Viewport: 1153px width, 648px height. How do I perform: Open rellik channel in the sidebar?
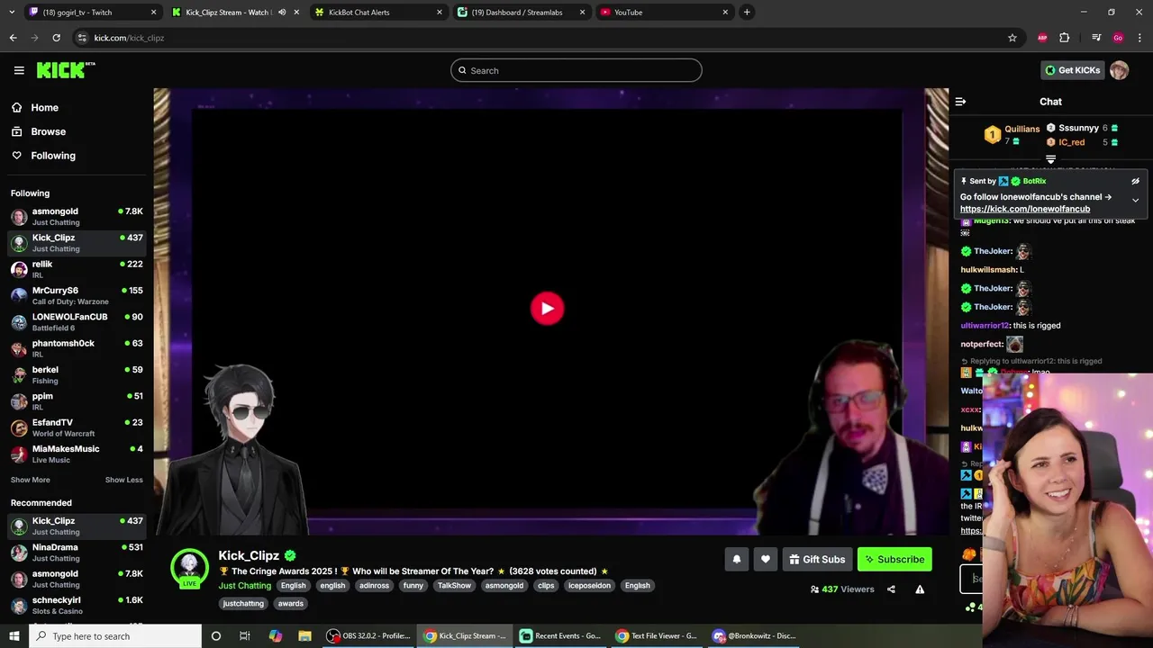tap(77, 269)
